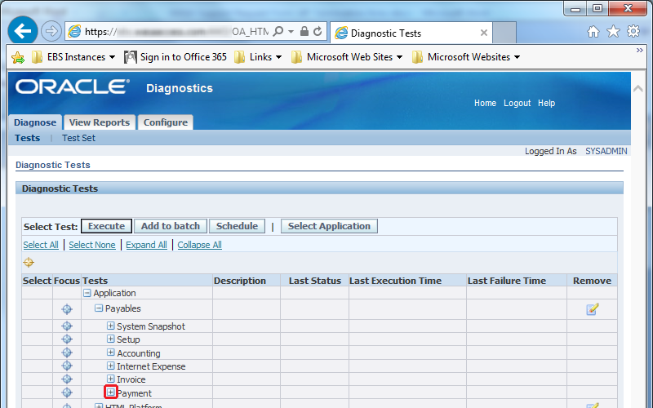
Task: Click the Add to Favorites bar star icon
Action: [x=18, y=57]
